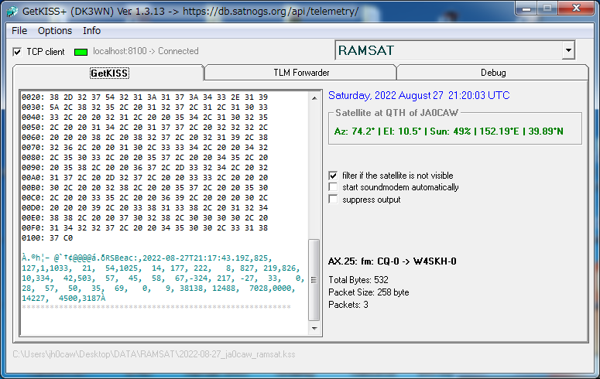The width and height of the screenshot is (600, 379).
Task: Open the RAMSAT satellite dropdown arrow
Action: 568,50
